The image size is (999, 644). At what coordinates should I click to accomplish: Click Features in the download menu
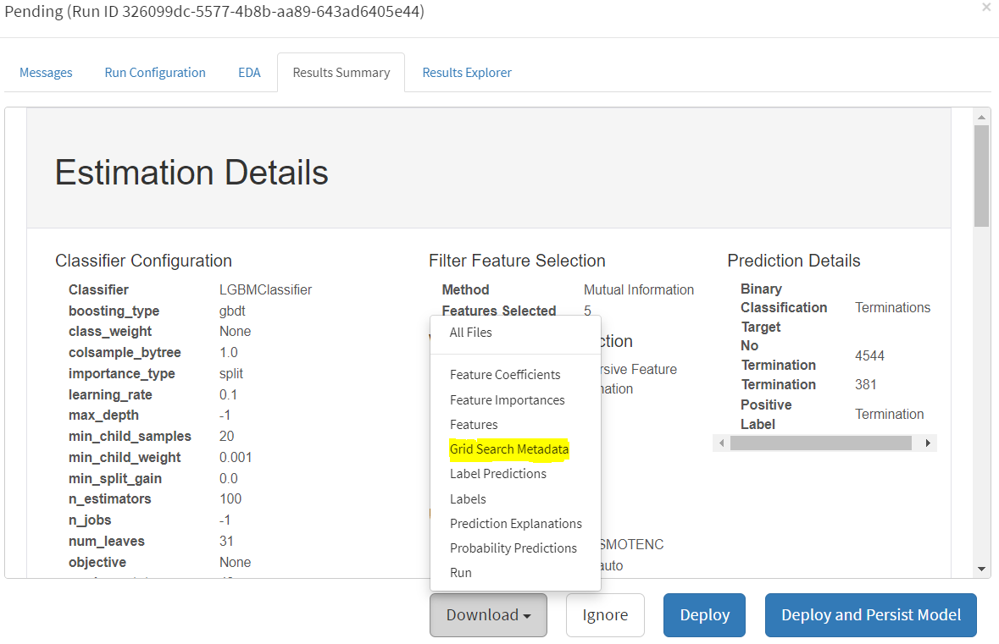474,425
